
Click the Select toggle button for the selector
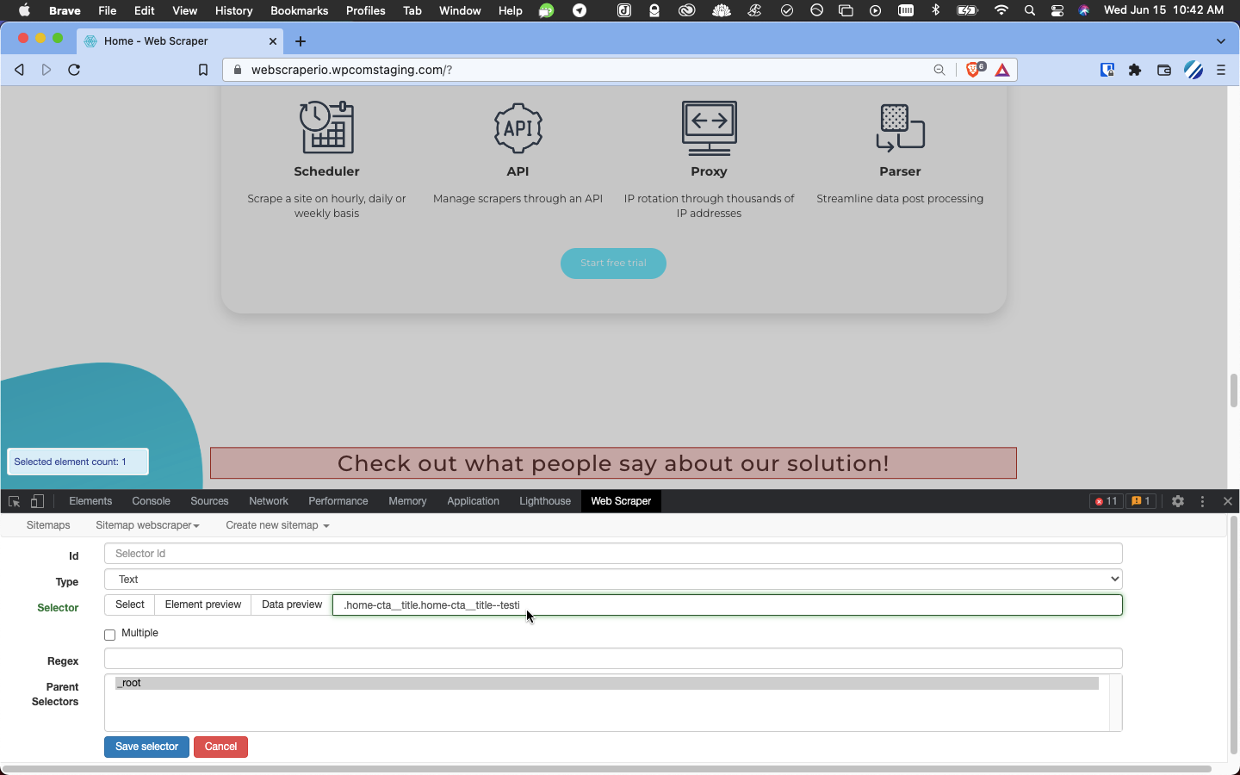130,604
